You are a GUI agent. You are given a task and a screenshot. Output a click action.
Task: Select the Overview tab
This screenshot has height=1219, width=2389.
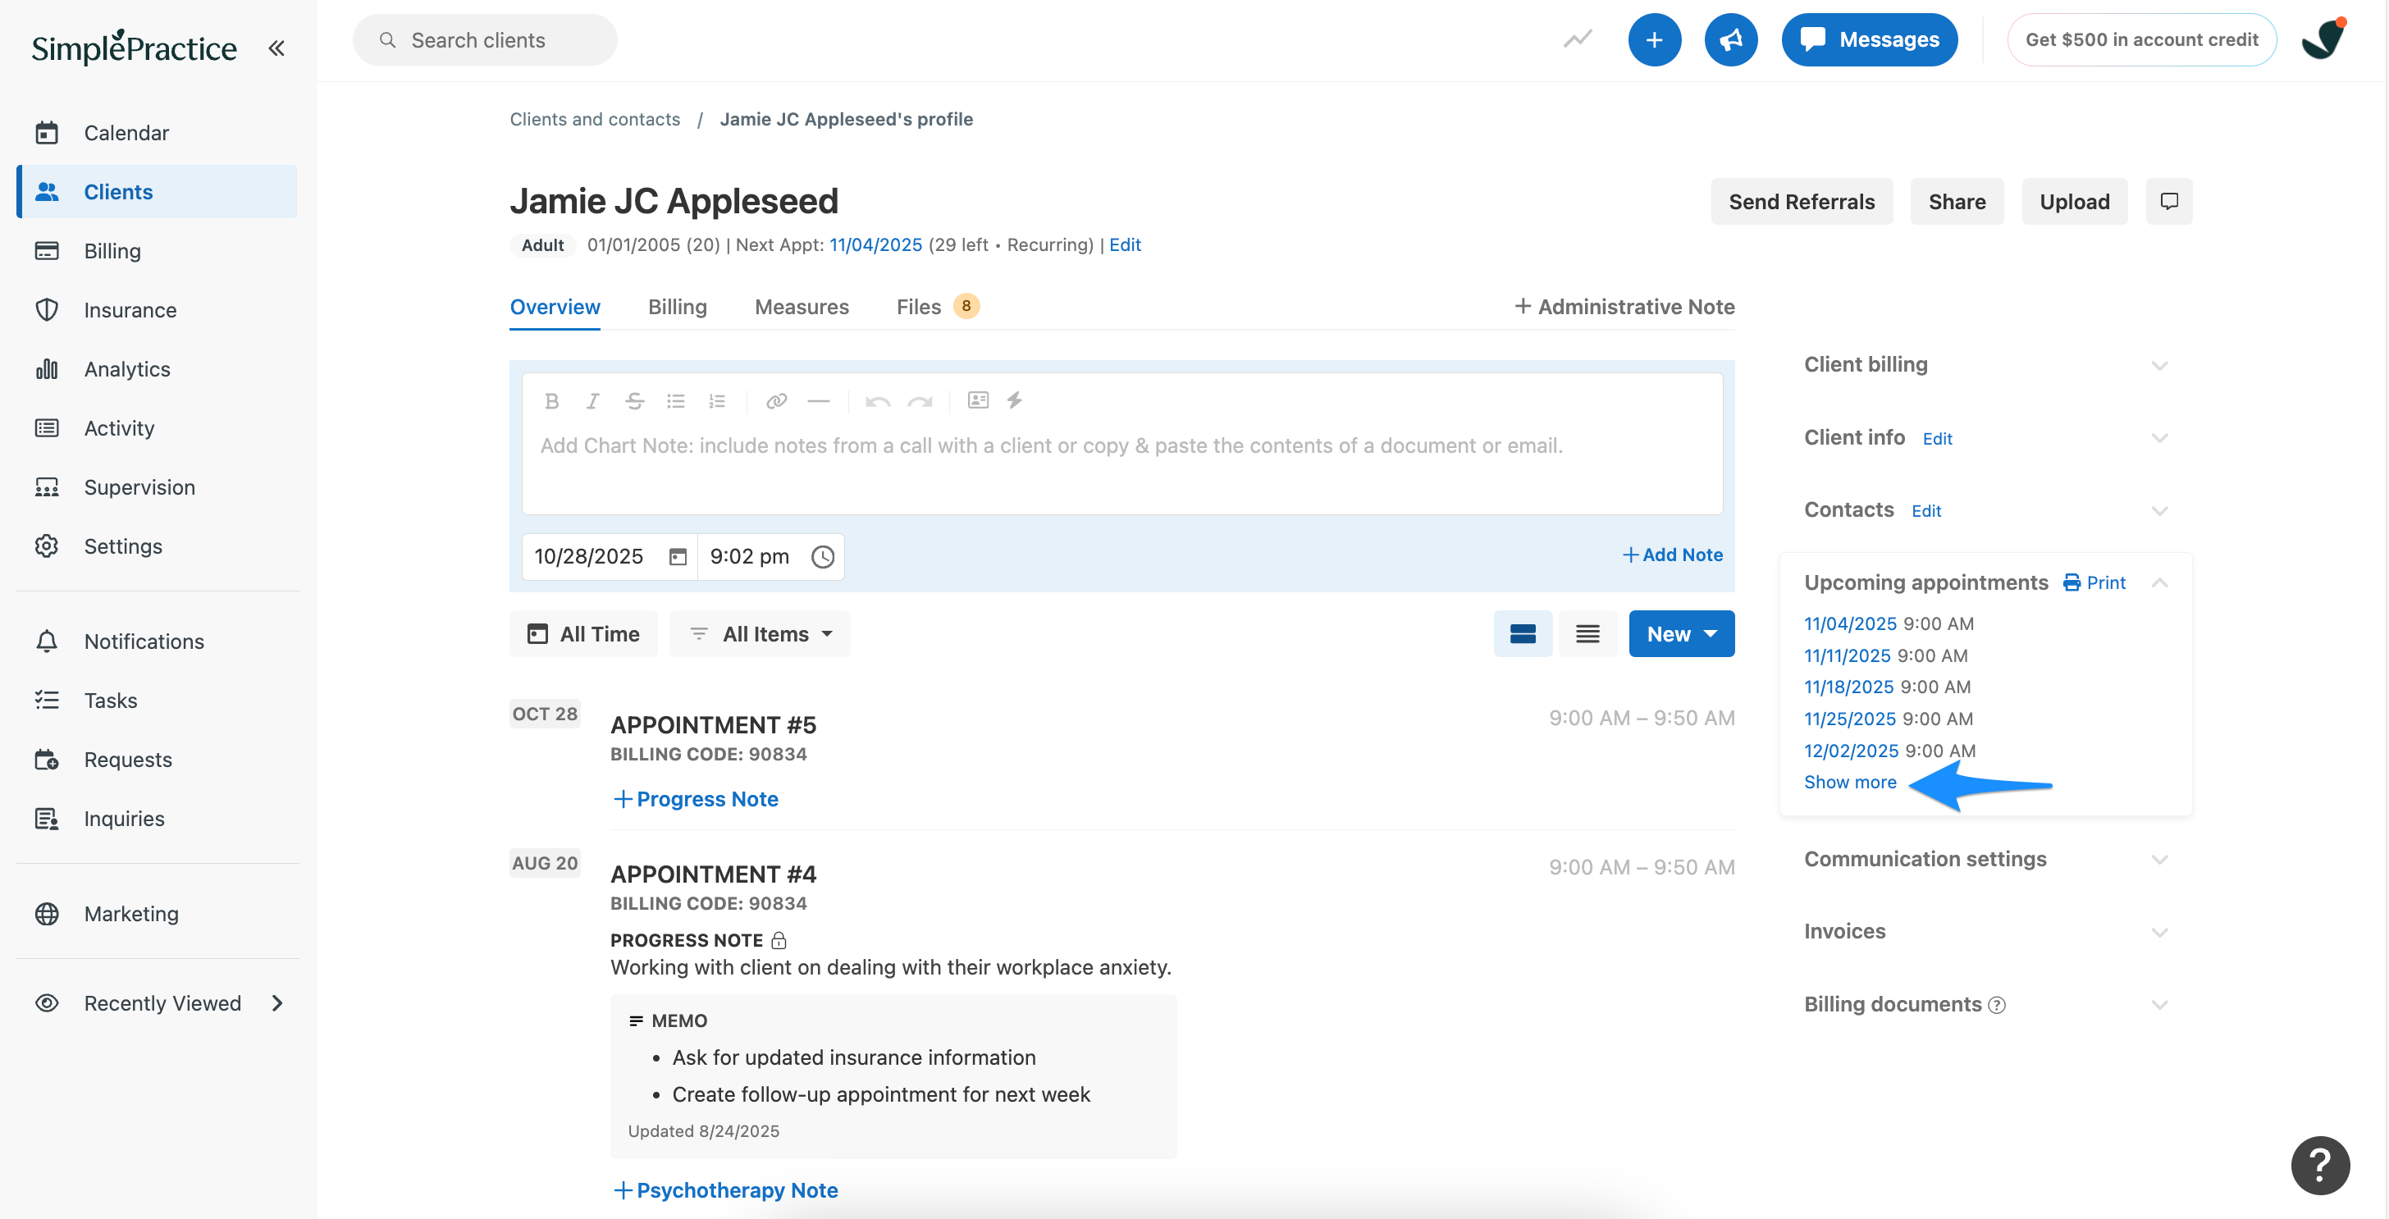pyautogui.click(x=555, y=307)
